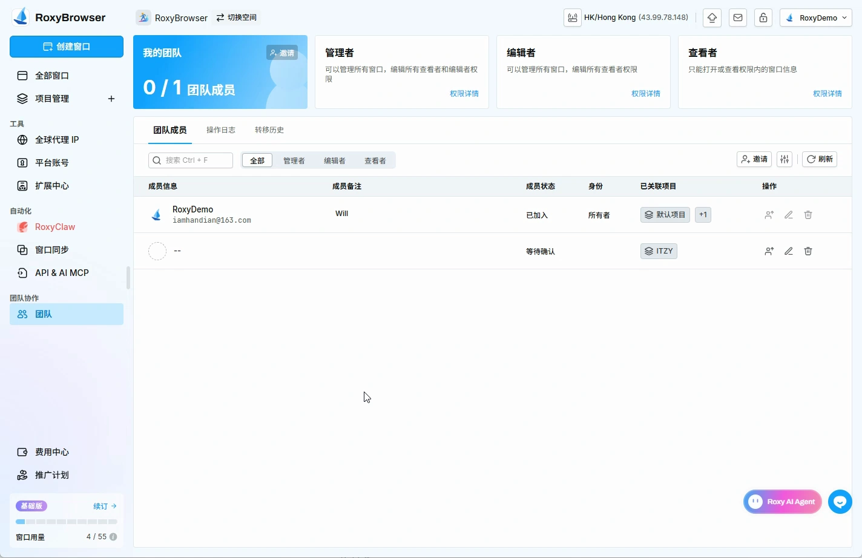Open 推广计划 page

(67, 475)
